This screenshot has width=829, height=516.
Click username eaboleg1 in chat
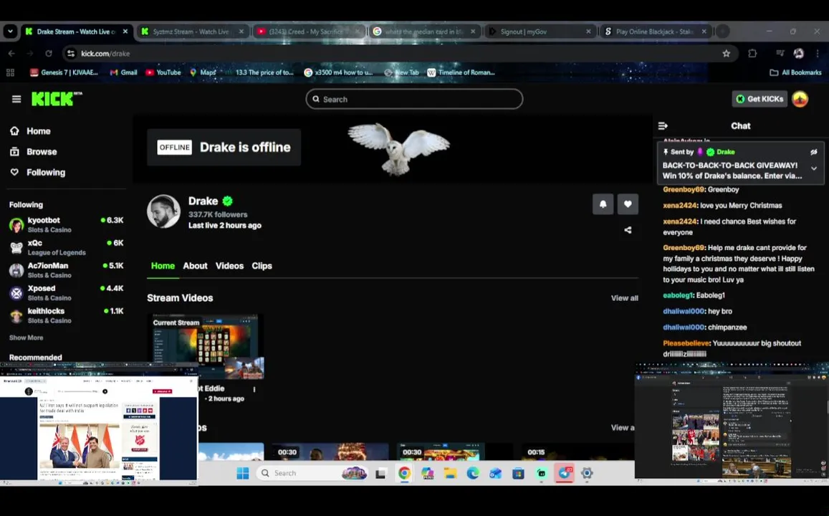click(678, 295)
